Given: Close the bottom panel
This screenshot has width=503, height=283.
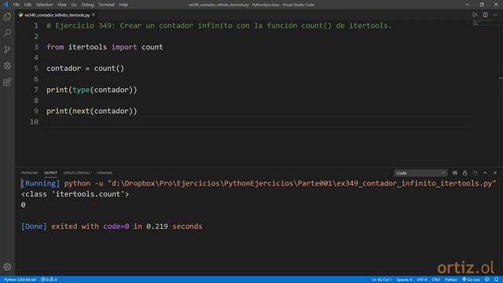Looking at the screenshot, I should (495, 173).
